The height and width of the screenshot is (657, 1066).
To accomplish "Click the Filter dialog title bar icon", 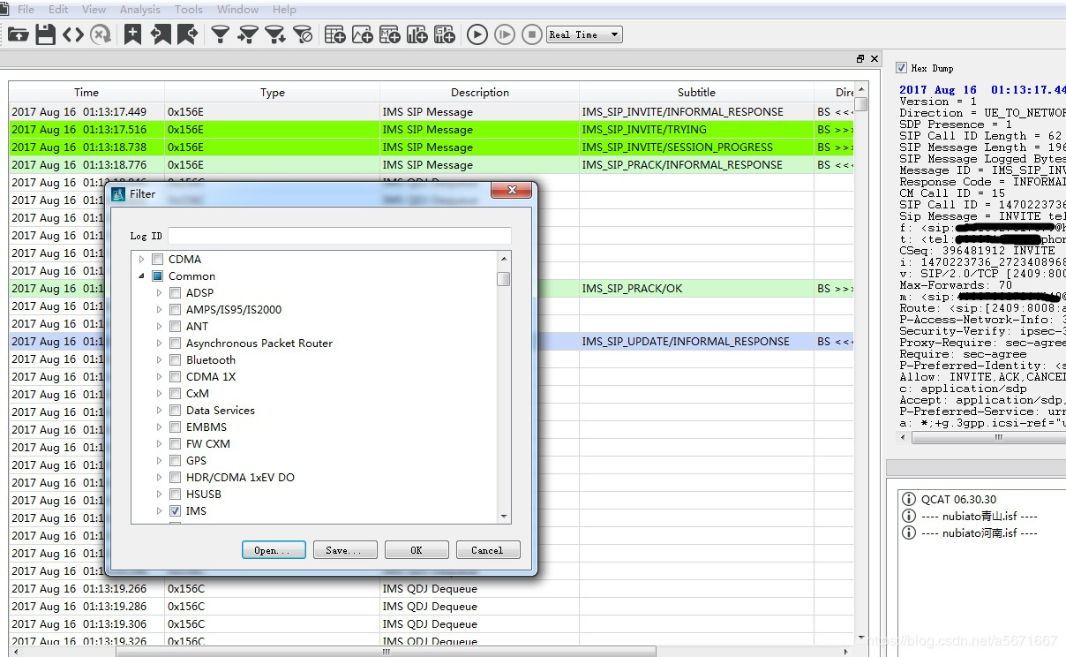I will tap(118, 193).
